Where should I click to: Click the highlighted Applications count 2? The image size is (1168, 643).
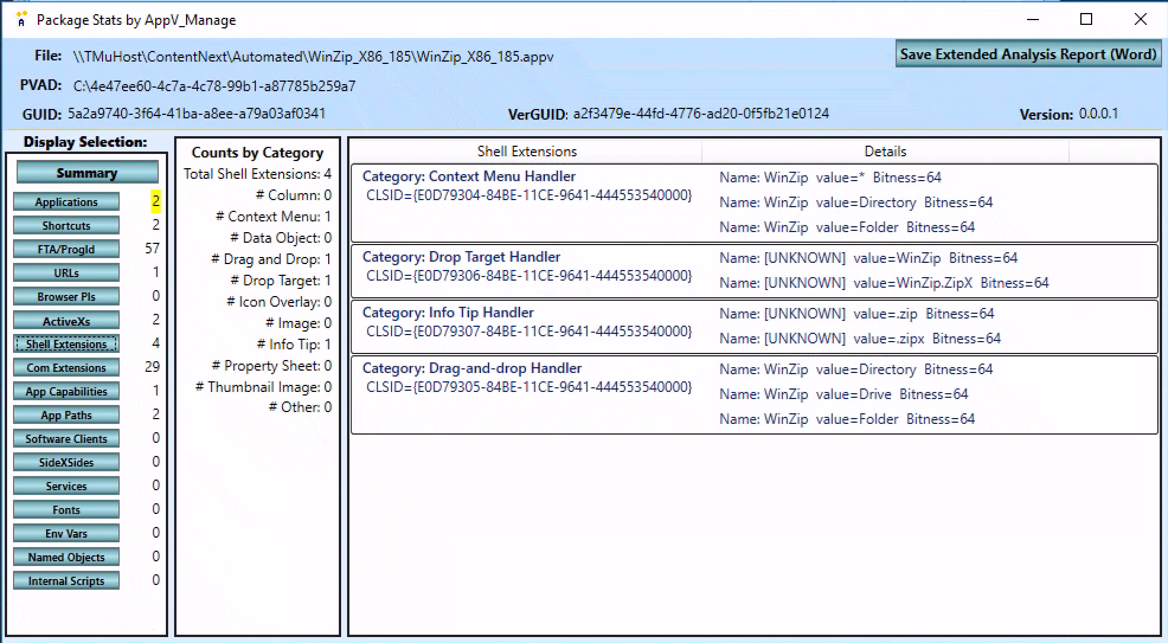[156, 201]
